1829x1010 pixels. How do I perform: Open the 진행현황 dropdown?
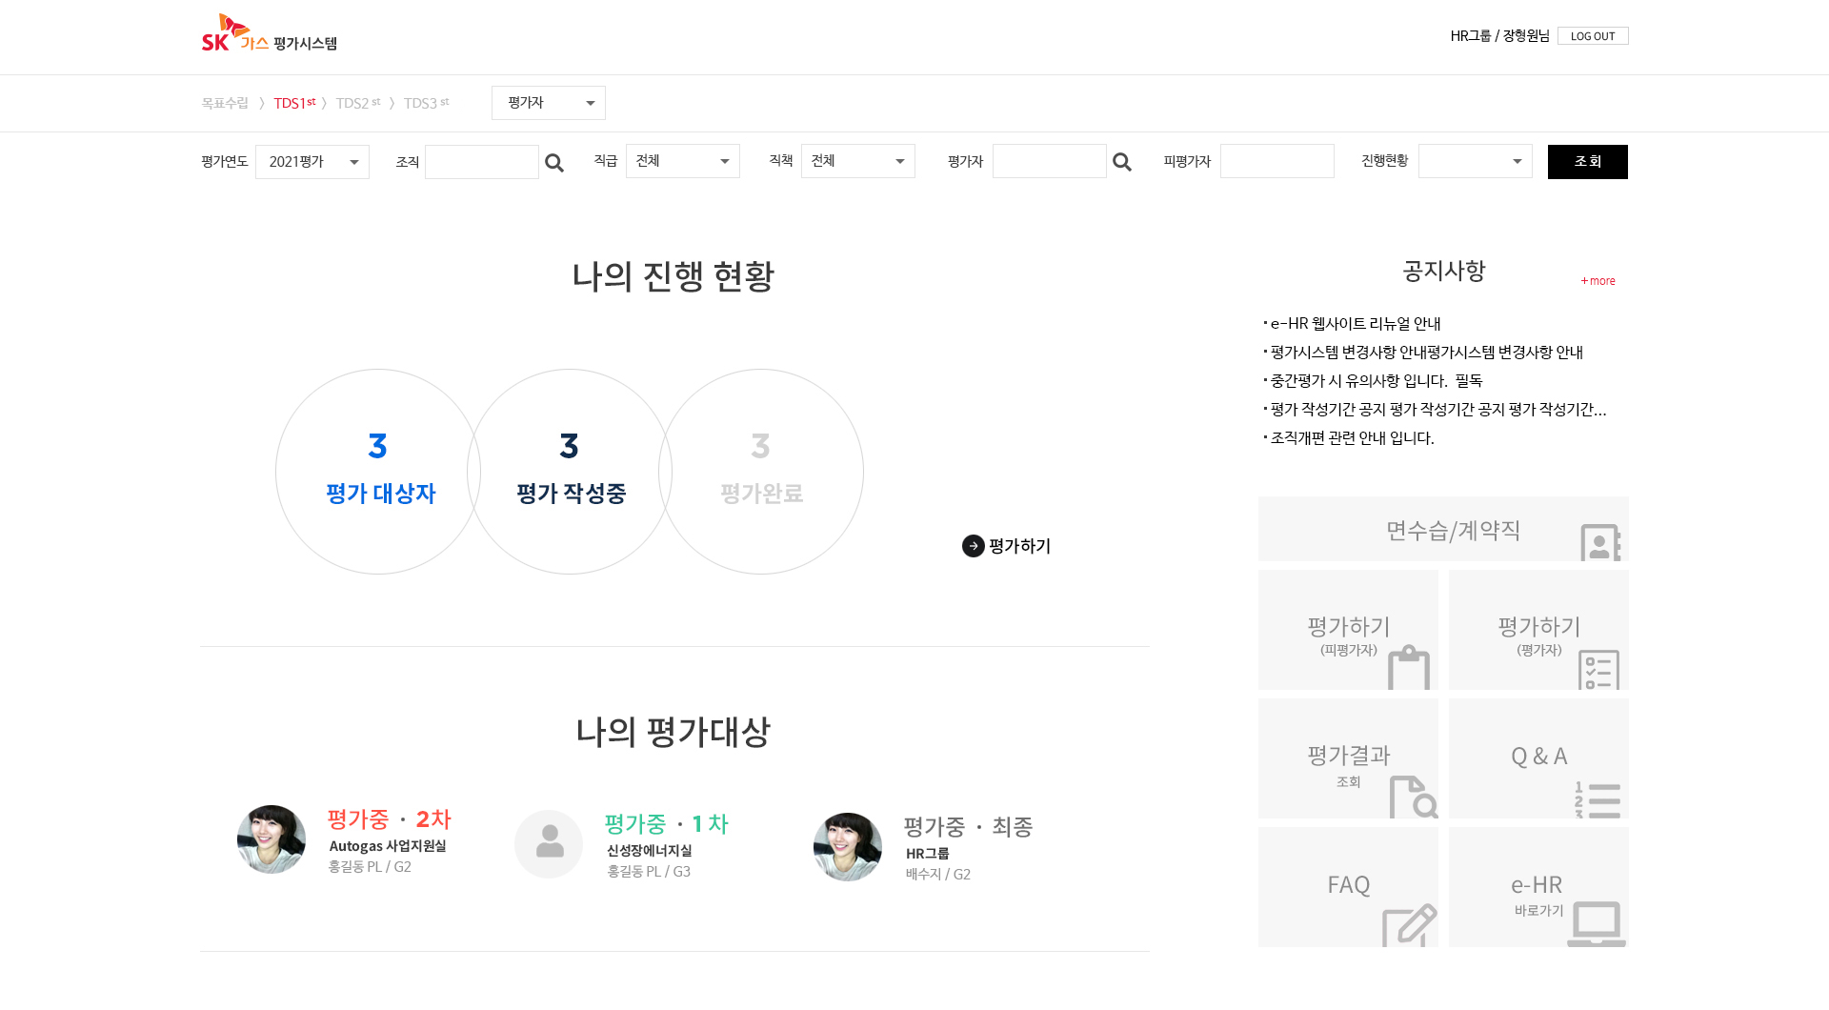(1475, 162)
